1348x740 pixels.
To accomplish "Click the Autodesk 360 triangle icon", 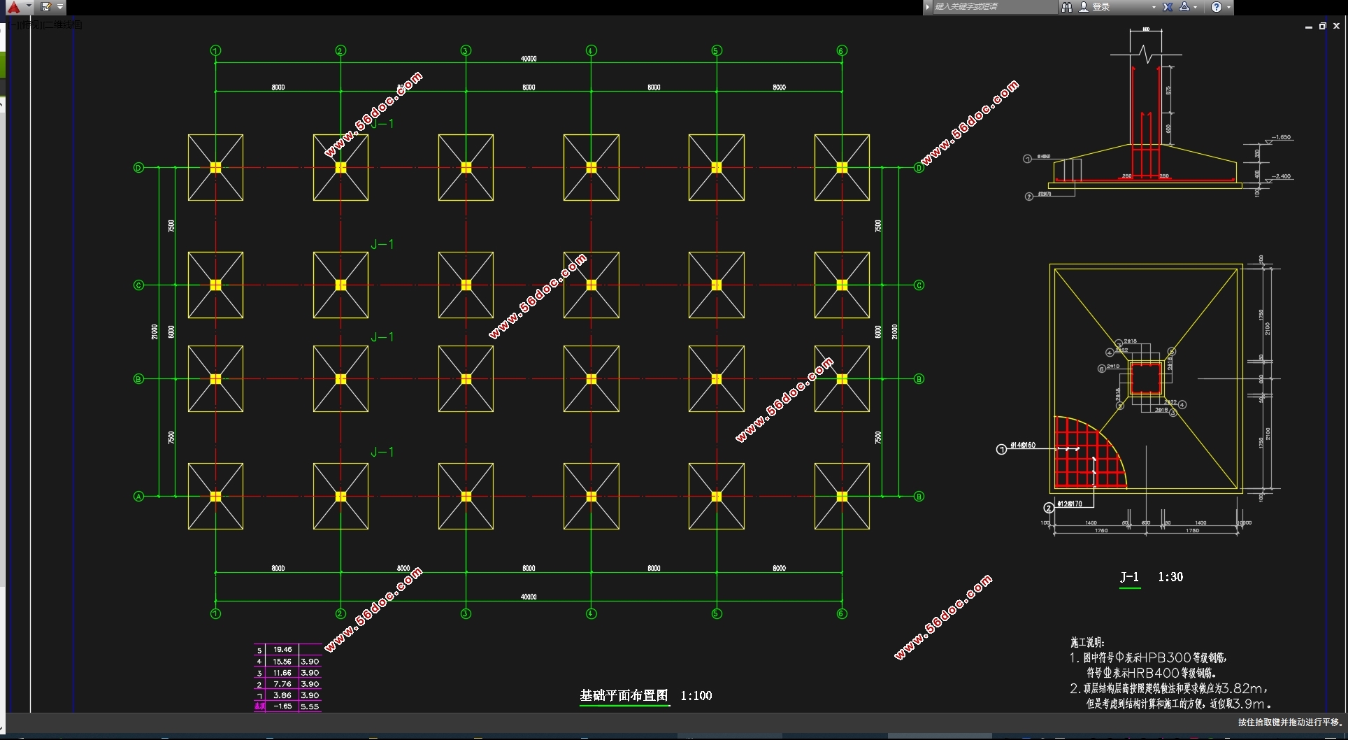I will [x=1184, y=7].
